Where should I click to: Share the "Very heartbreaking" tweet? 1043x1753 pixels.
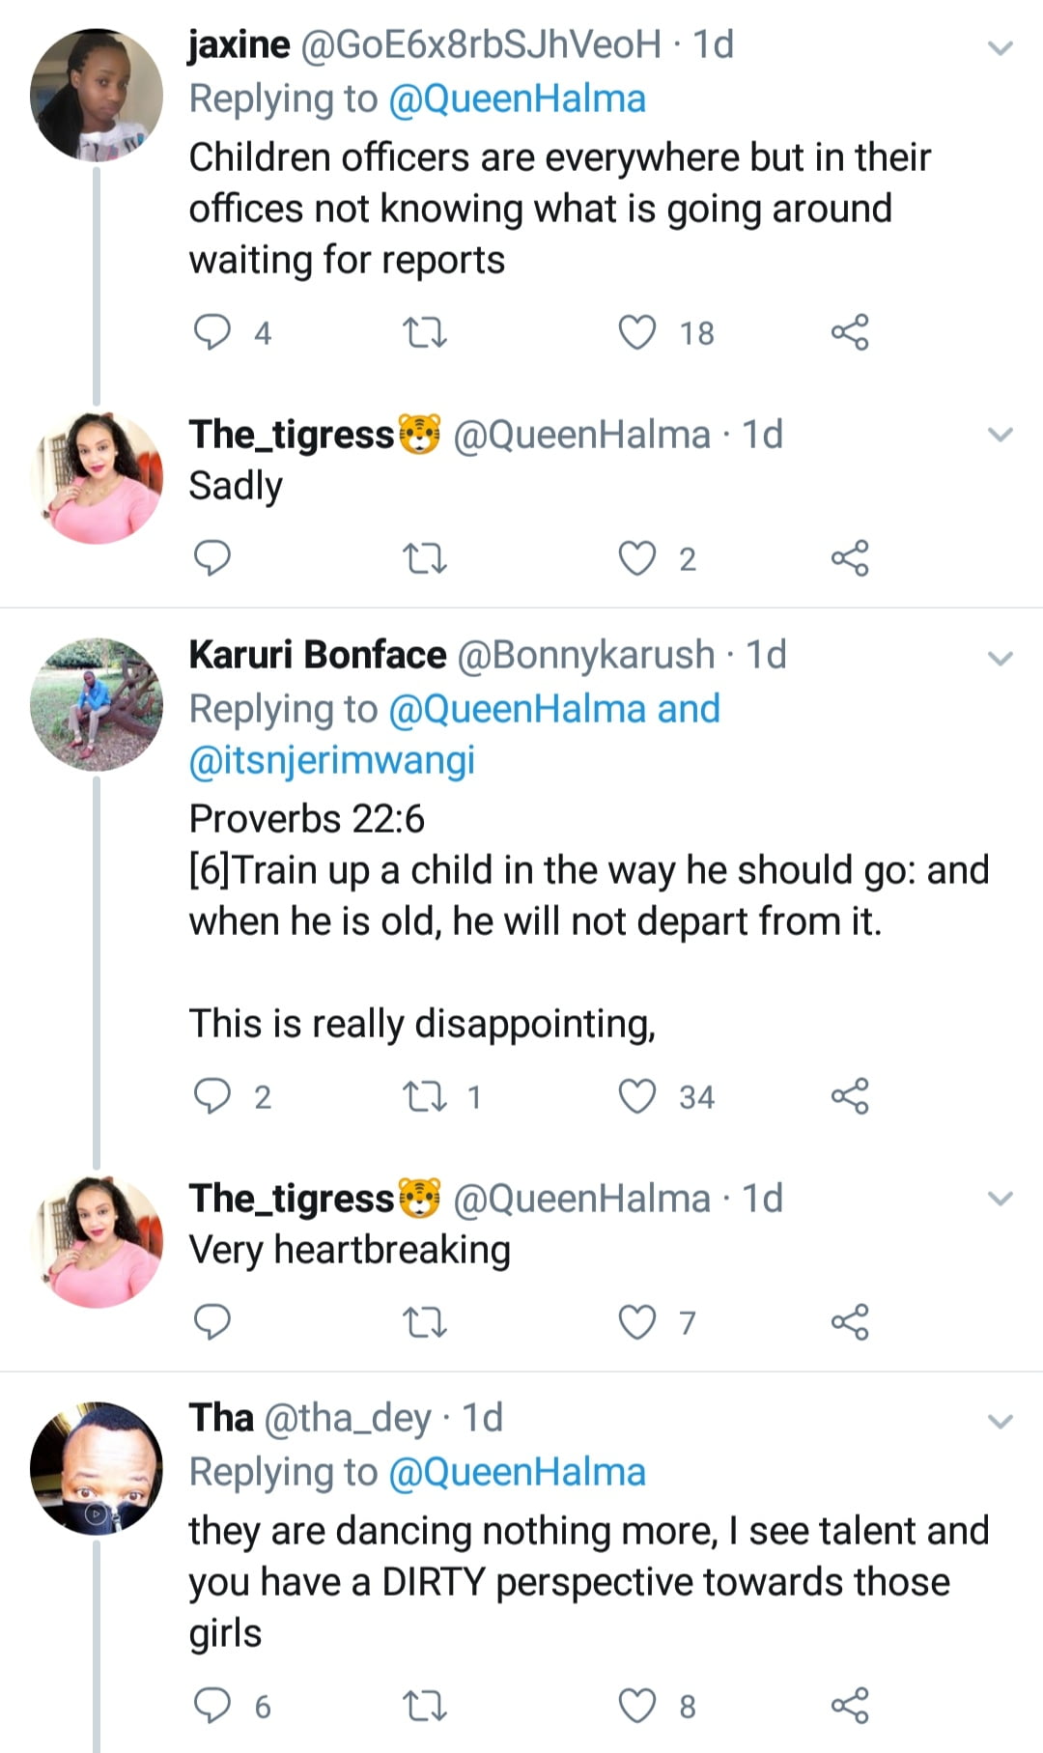850,1321
